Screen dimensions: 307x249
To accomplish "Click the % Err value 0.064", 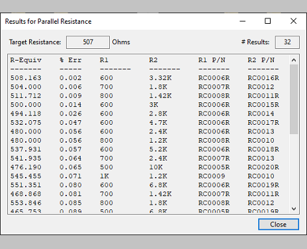I will tap(71, 159).
